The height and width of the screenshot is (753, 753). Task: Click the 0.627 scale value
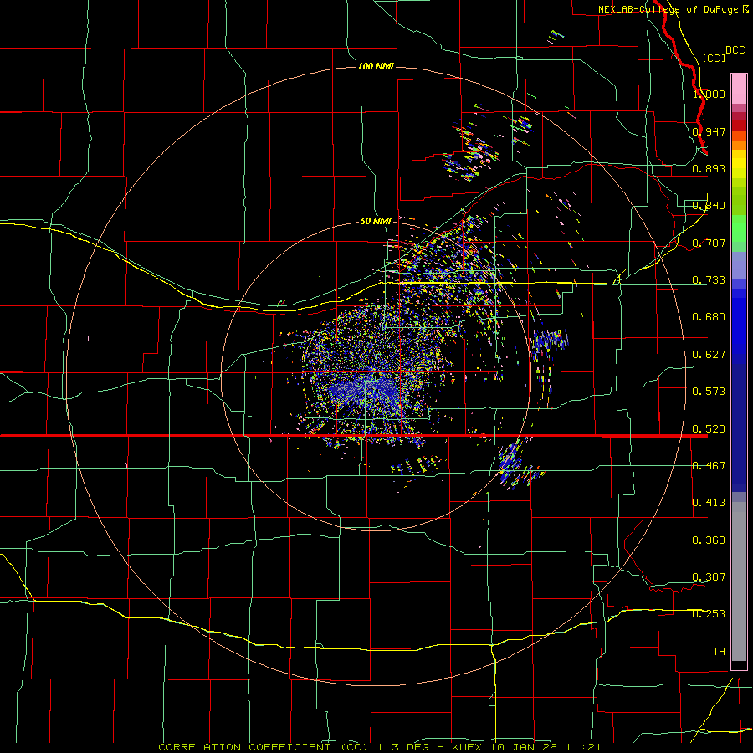pos(709,355)
